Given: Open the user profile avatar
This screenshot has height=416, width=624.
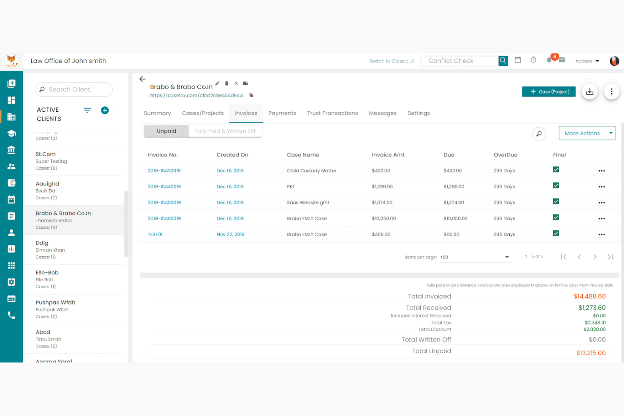Looking at the screenshot, I should point(614,61).
